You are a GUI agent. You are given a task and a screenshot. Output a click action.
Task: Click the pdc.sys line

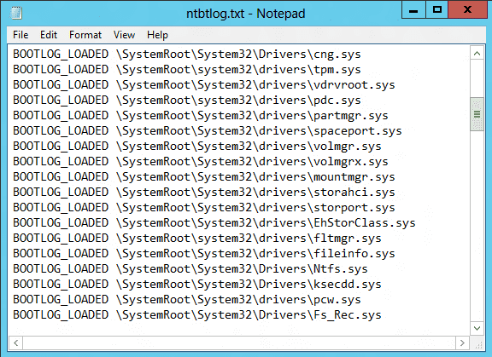tap(187, 101)
